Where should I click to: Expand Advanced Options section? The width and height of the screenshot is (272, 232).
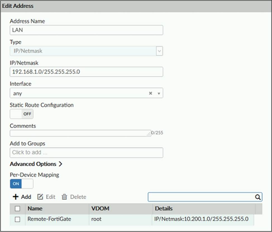[36, 164]
